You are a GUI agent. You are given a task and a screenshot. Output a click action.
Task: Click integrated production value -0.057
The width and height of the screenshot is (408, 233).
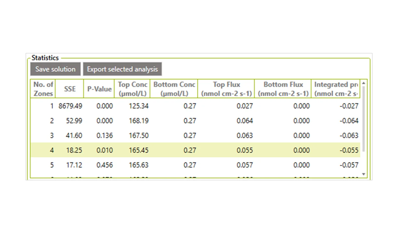(x=349, y=165)
